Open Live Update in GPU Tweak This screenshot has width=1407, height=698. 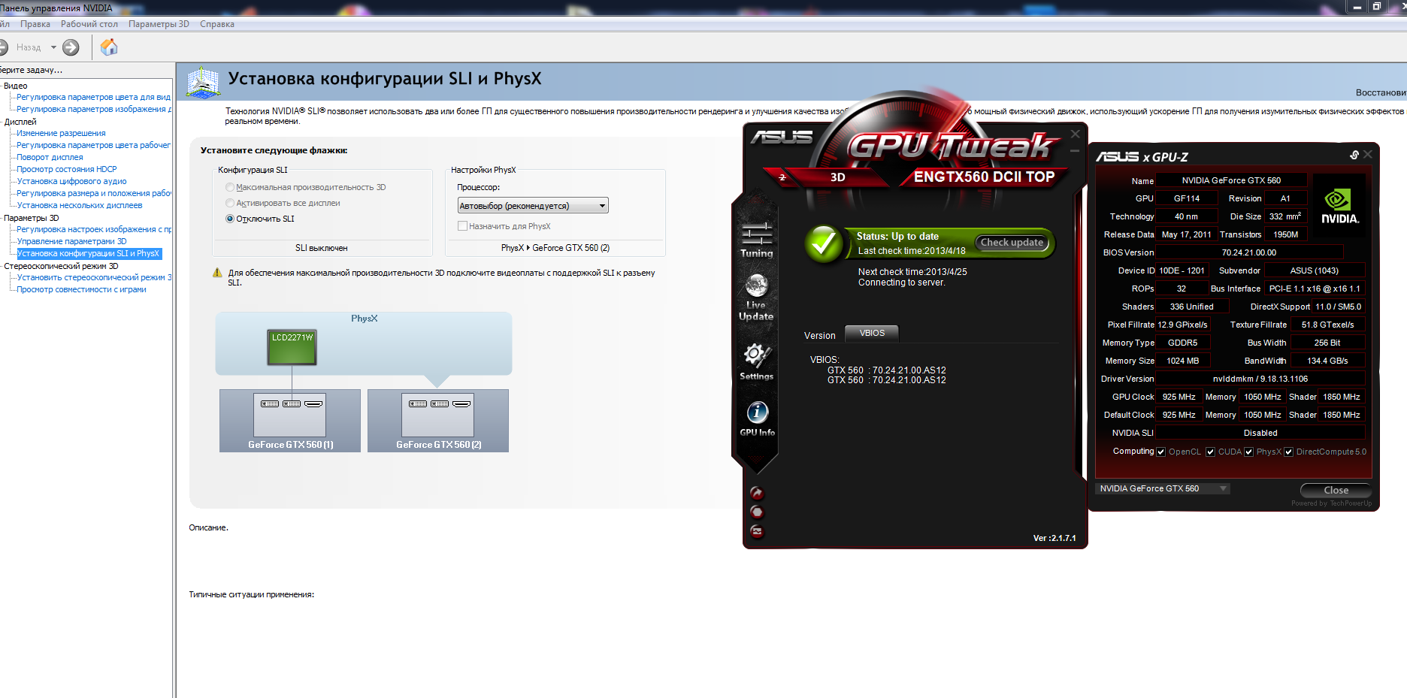[756, 298]
